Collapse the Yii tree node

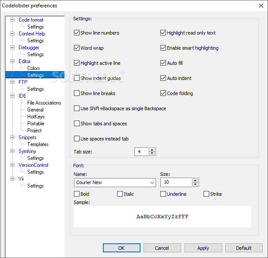click(x=12, y=179)
